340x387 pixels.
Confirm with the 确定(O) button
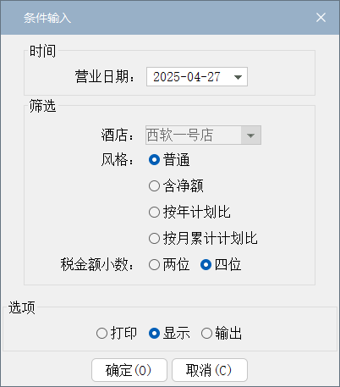129,370
